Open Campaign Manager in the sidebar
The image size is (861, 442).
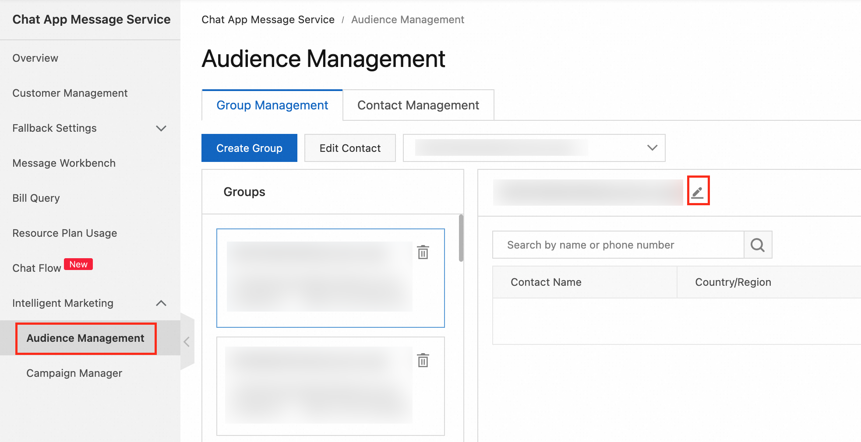[x=74, y=373]
